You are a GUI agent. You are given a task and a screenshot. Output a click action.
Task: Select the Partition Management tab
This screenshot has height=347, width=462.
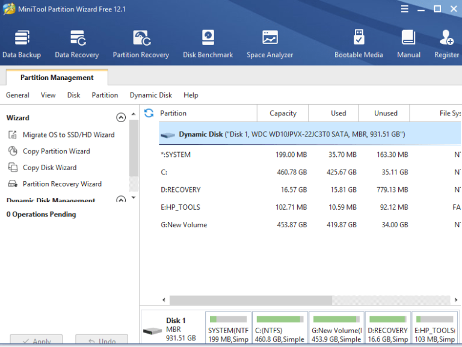point(57,78)
